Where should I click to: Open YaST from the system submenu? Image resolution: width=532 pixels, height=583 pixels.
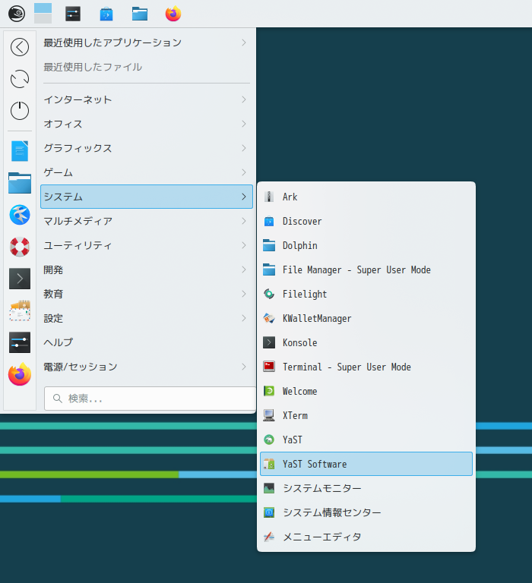pyautogui.click(x=366, y=440)
